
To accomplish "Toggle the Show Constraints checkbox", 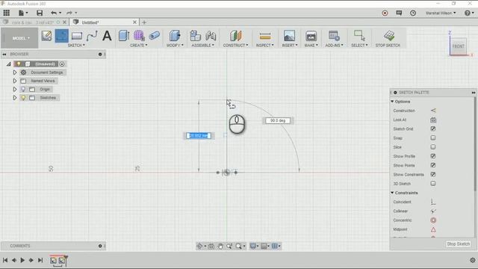I will coord(433,174).
